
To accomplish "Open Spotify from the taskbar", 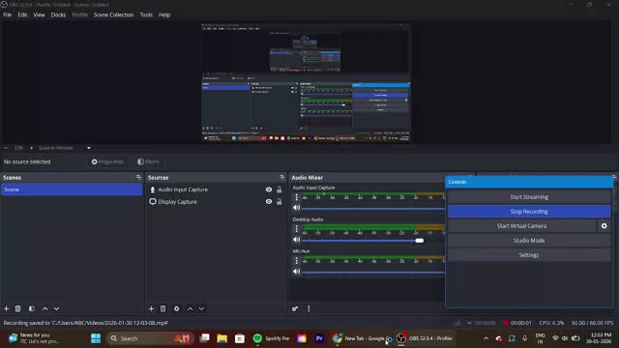I will pyautogui.click(x=271, y=338).
